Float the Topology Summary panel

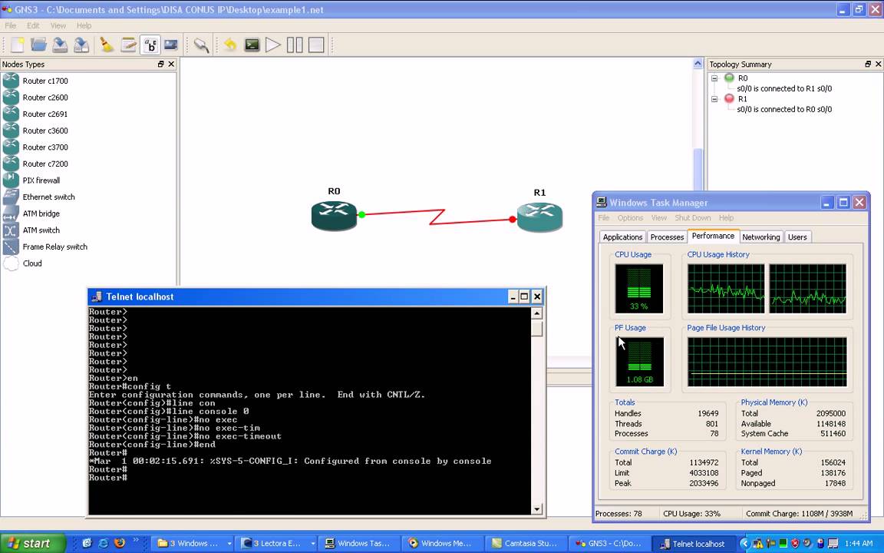tap(868, 65)
